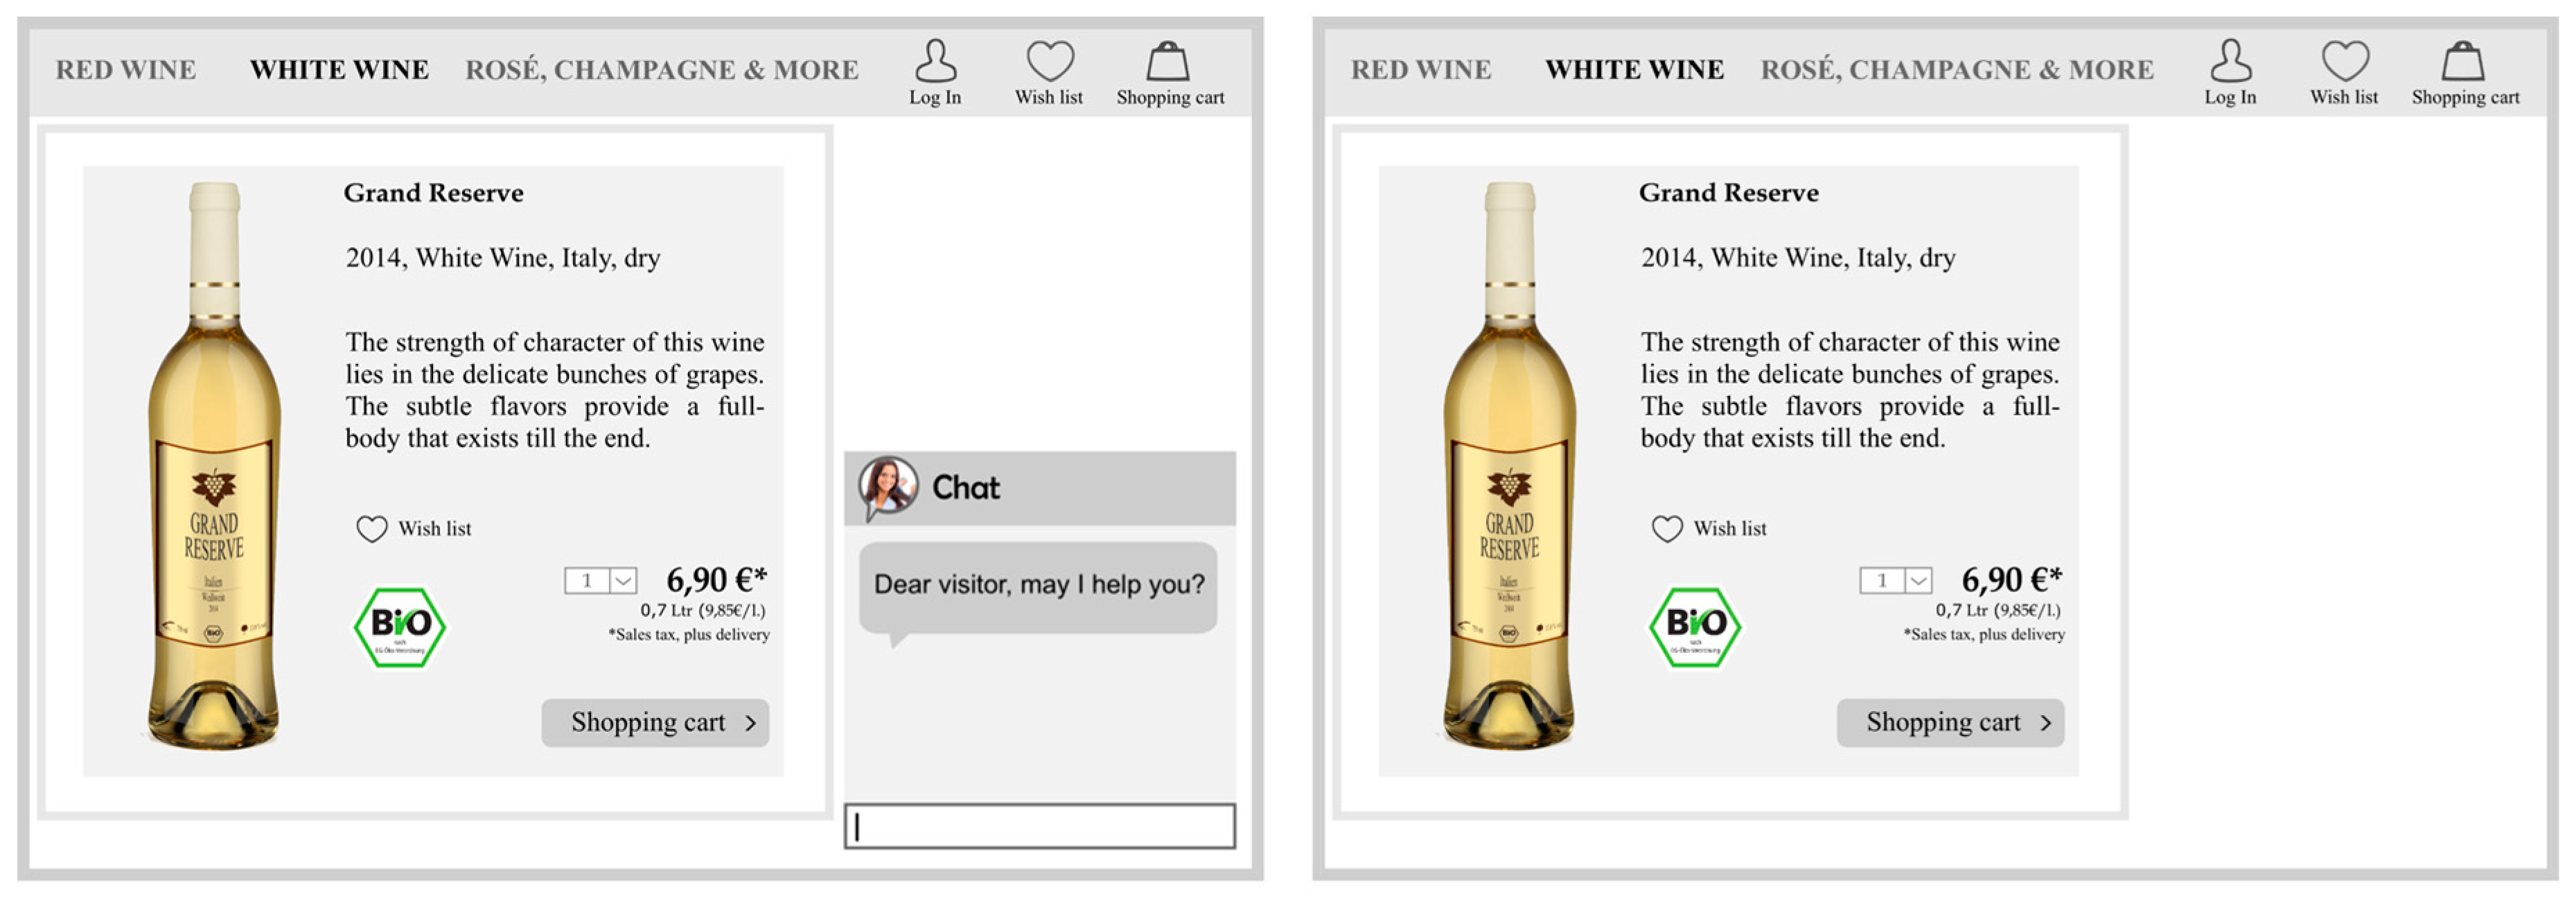Expand the Chat panel header
The width and height of the screenshot is (2576, 899).
1040,488
